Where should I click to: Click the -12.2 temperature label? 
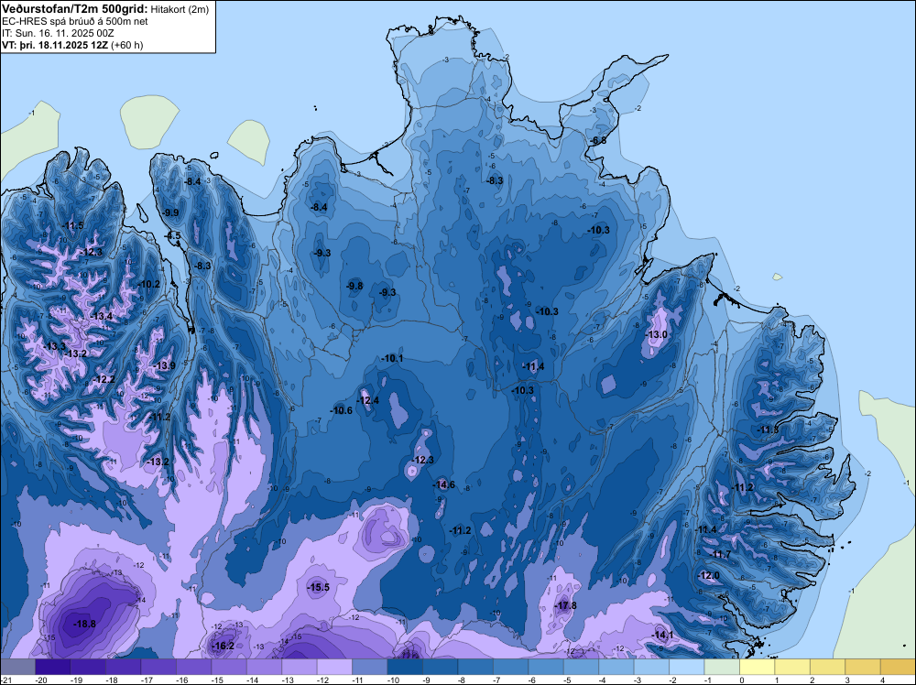click(x=104, y=379)
